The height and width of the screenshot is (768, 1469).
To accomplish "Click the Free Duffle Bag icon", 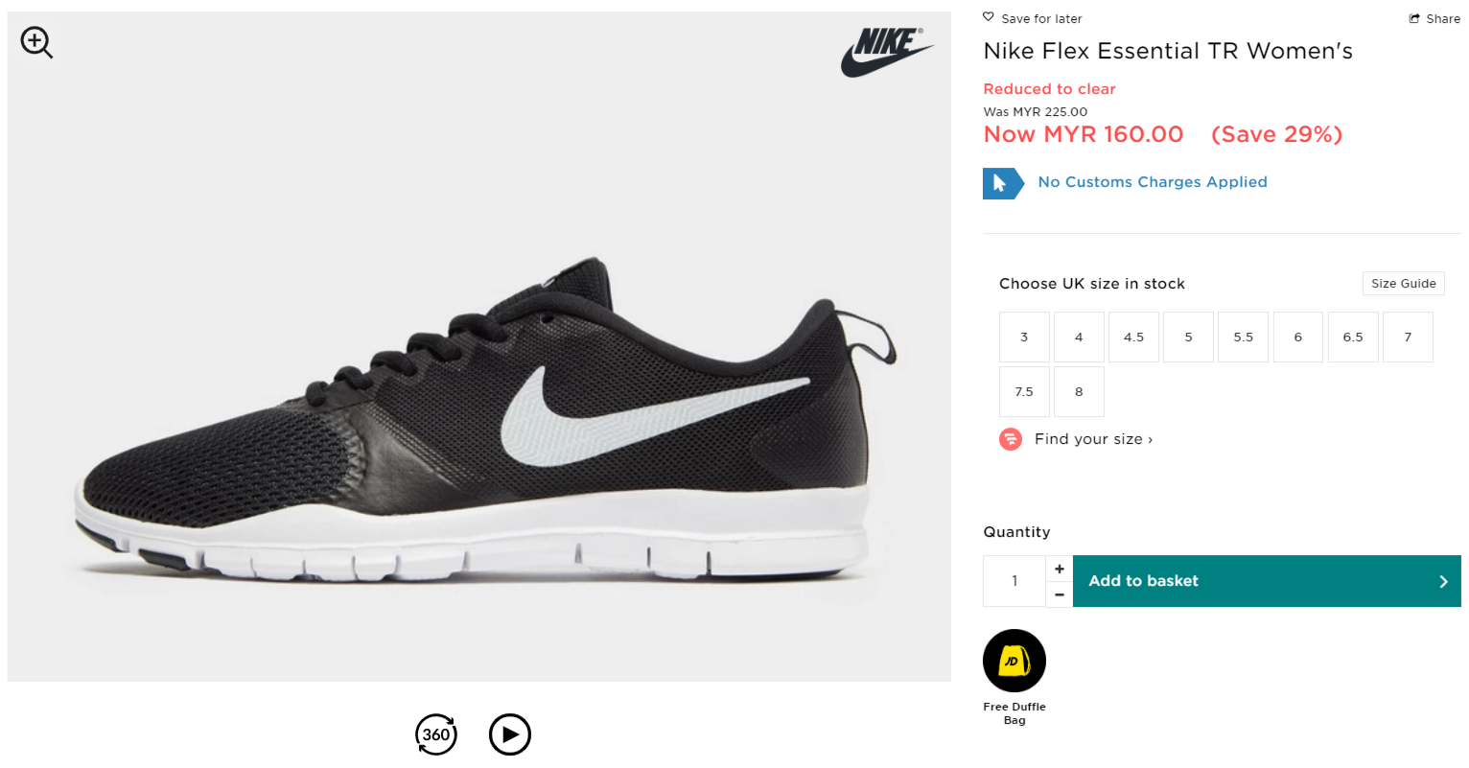I will (x=1014, y=661).
